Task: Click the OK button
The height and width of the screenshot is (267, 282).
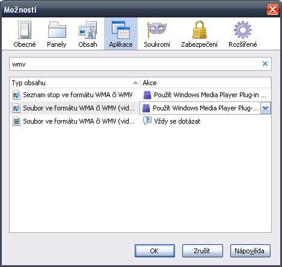Action: [155, 251]
